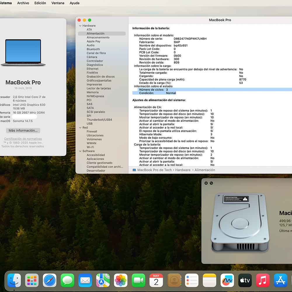Launch FaceTime from the dock
Image resolution: width=292 pixels, height=292 pixels.
coord(138,280)
